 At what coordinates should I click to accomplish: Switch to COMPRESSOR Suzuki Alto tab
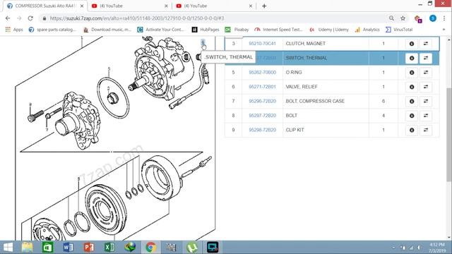45,6
